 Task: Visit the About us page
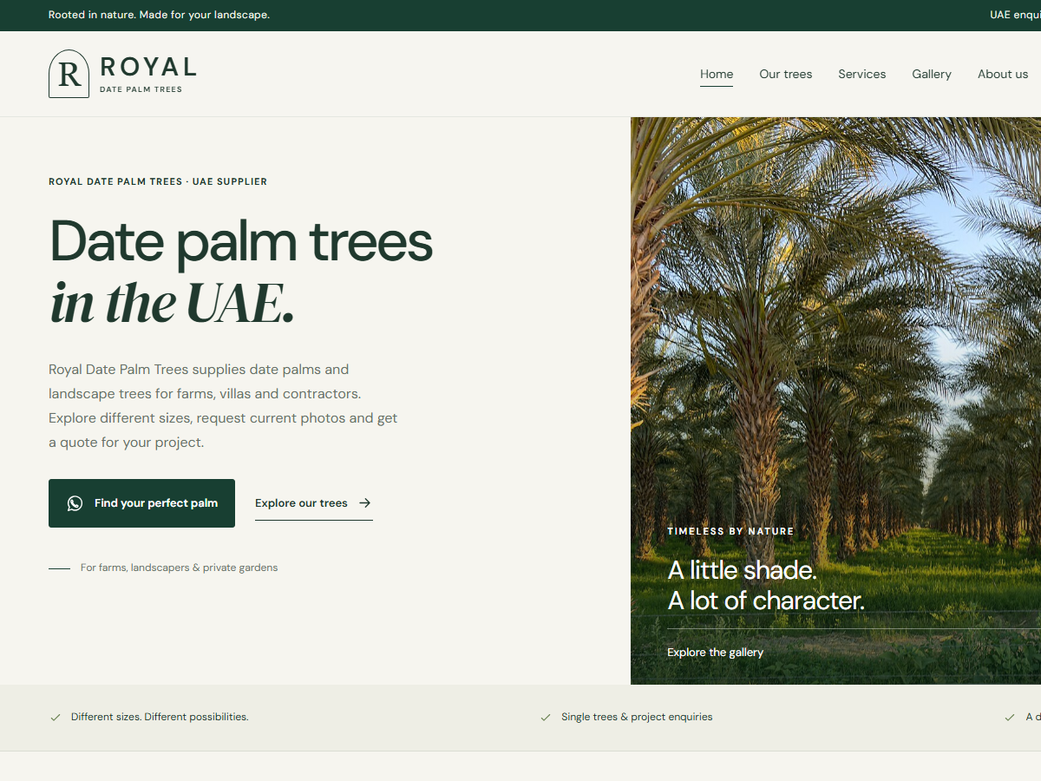1003,74
